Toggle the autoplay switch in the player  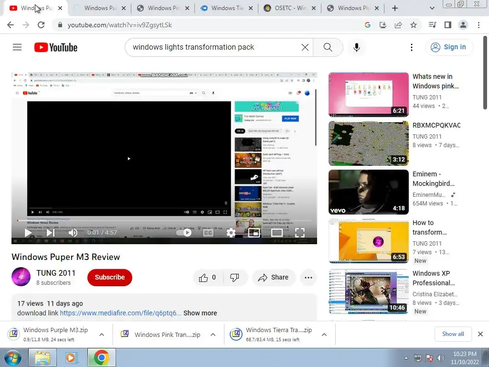point(184,233)
